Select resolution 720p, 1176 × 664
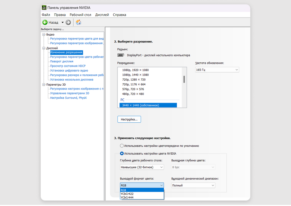Screen dimensions: 291x206 coord(134,84)
